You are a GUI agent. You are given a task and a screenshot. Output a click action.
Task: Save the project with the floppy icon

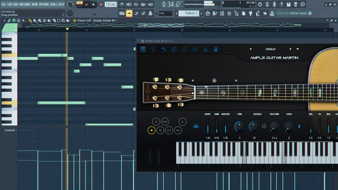pos(289,4)
